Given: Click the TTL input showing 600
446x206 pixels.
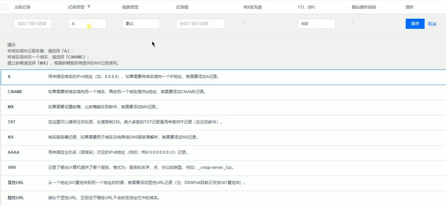Looking at the screenshot, I should (316, 24).
